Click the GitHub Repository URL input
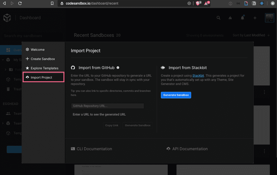277x175 pixels. (x=107, y=106)
